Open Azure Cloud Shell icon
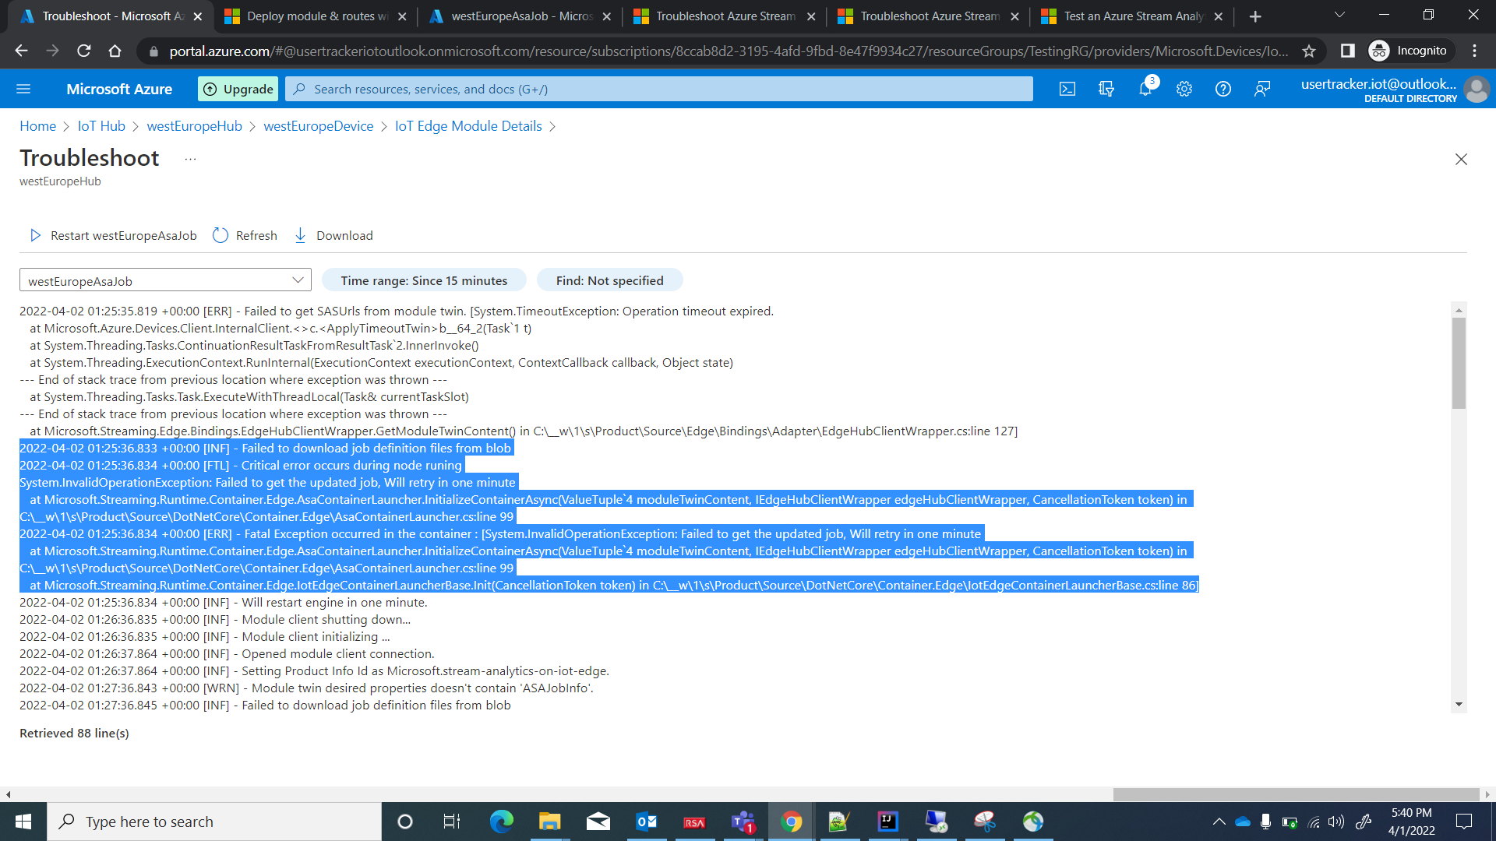 (x=1067, y=90)
